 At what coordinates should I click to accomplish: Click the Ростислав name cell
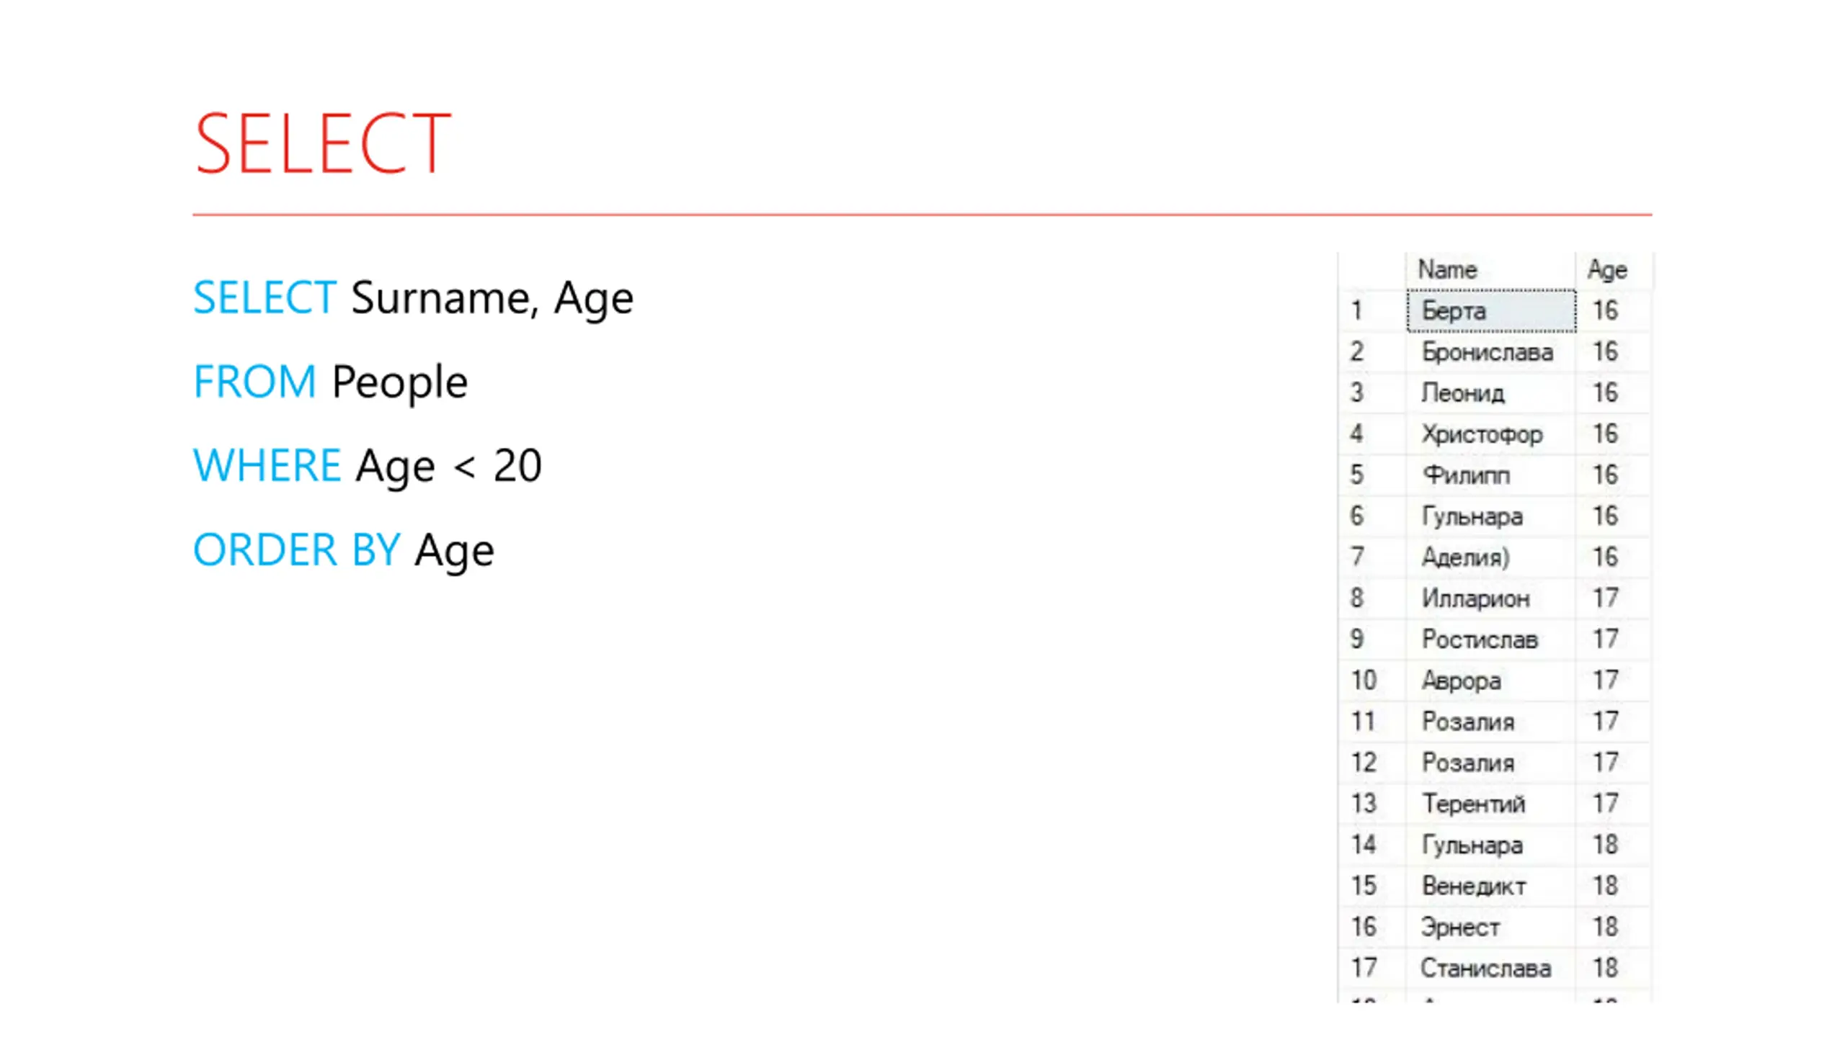[x=1490, y=639]
